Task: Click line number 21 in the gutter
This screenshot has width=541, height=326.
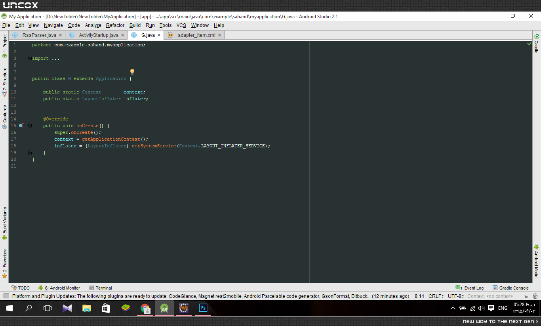Action: coord(13,166)
